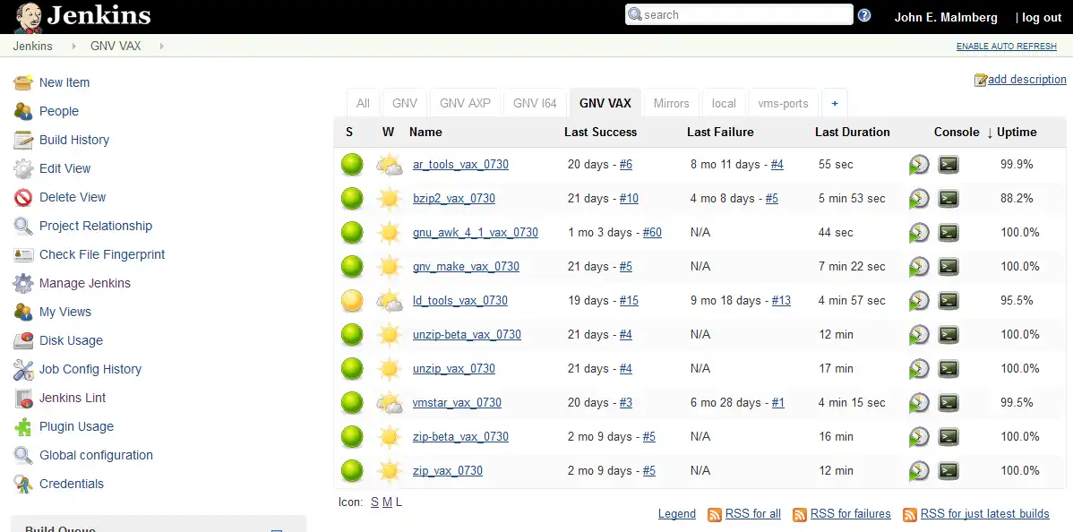Sort by the W weather column

click(388, 133)
